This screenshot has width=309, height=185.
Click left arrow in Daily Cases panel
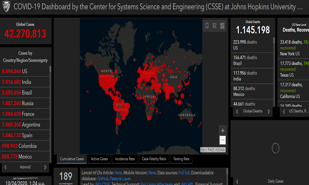point(237,182)
